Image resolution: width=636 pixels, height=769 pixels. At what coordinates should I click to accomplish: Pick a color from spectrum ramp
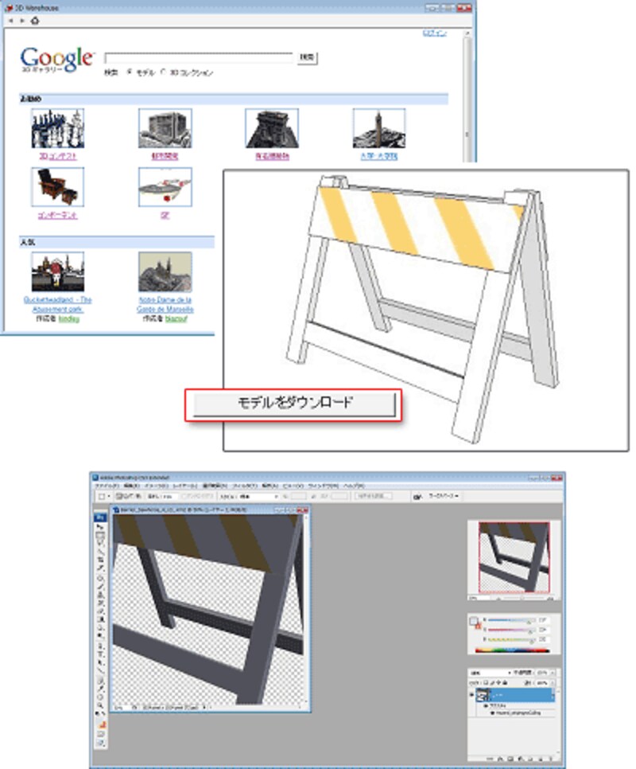point(512,651)
